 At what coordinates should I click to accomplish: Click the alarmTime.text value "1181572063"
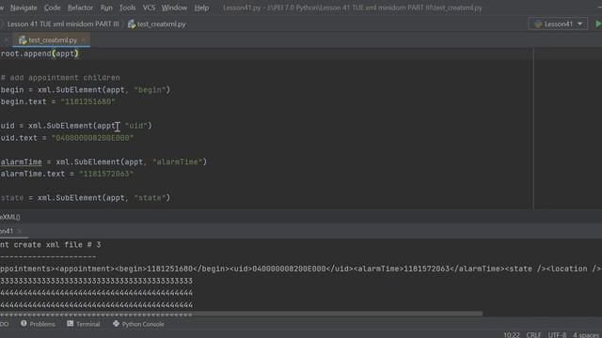pyautogui.click(x=106, y=174)
